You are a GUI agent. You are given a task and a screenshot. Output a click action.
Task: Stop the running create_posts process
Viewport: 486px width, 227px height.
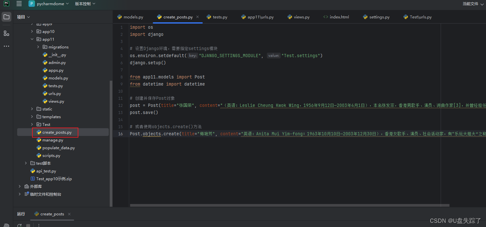tap(28, 225)
